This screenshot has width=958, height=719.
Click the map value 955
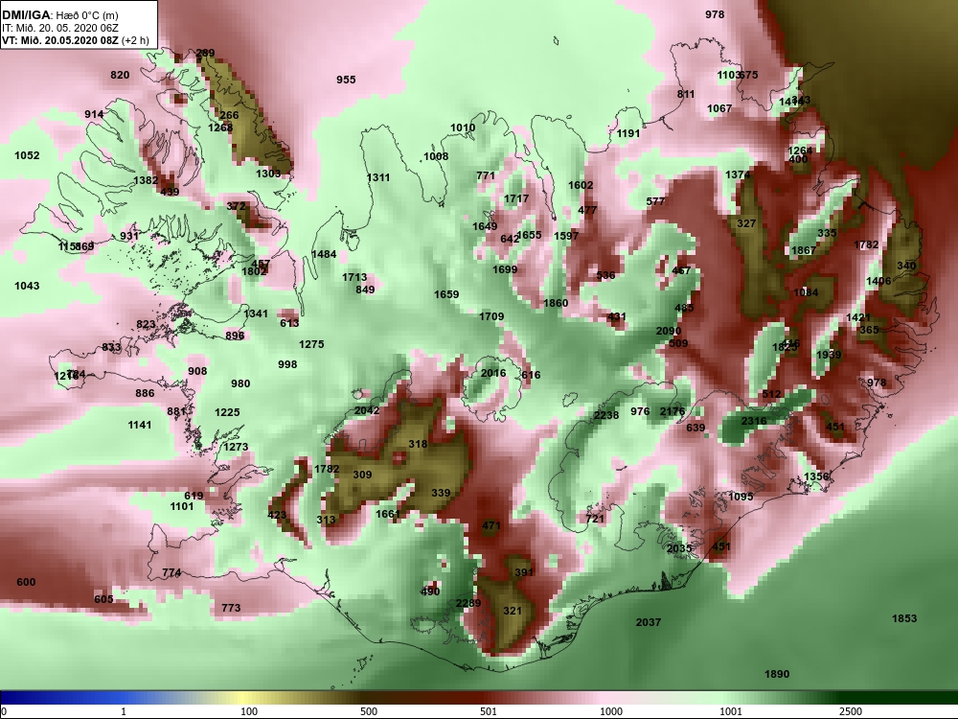pyautogui.click(x=346, y=80)
